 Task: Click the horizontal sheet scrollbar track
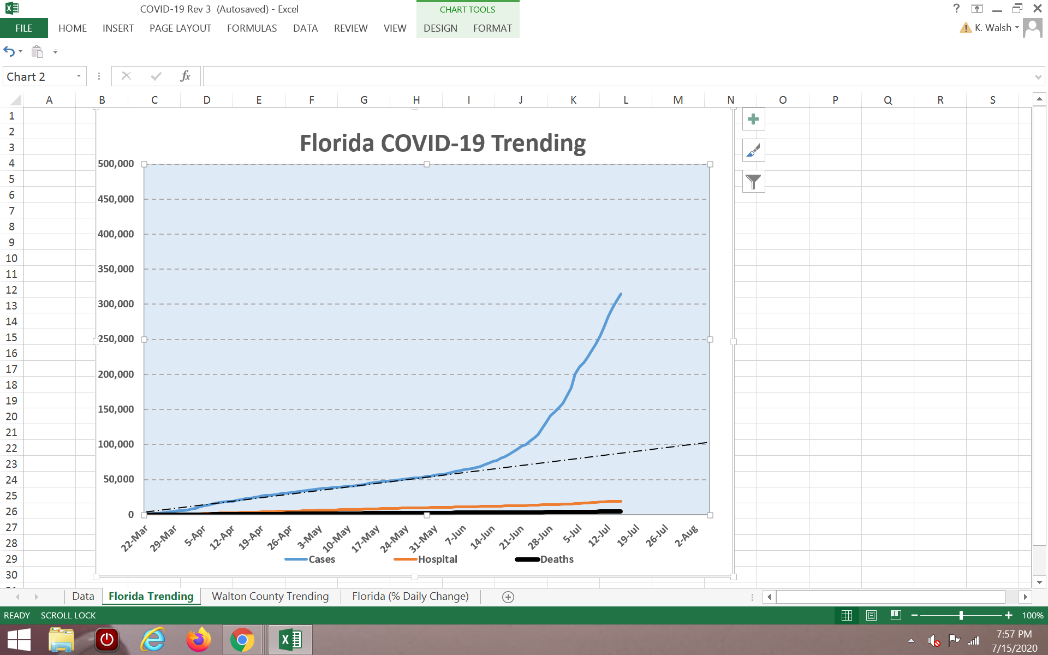click(x=890, y=597)
